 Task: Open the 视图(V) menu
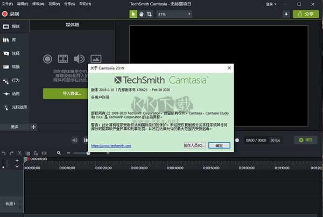[54, 4]
